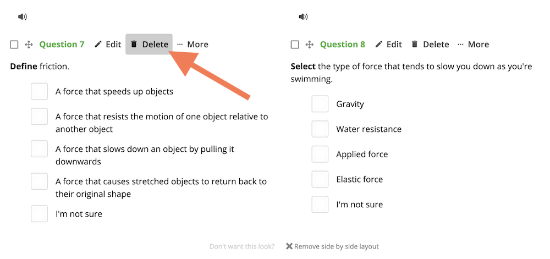This screenshot has height=259, width=550.
Task: Tick the select checkbox for Question 7
Action: pos(14,45)
